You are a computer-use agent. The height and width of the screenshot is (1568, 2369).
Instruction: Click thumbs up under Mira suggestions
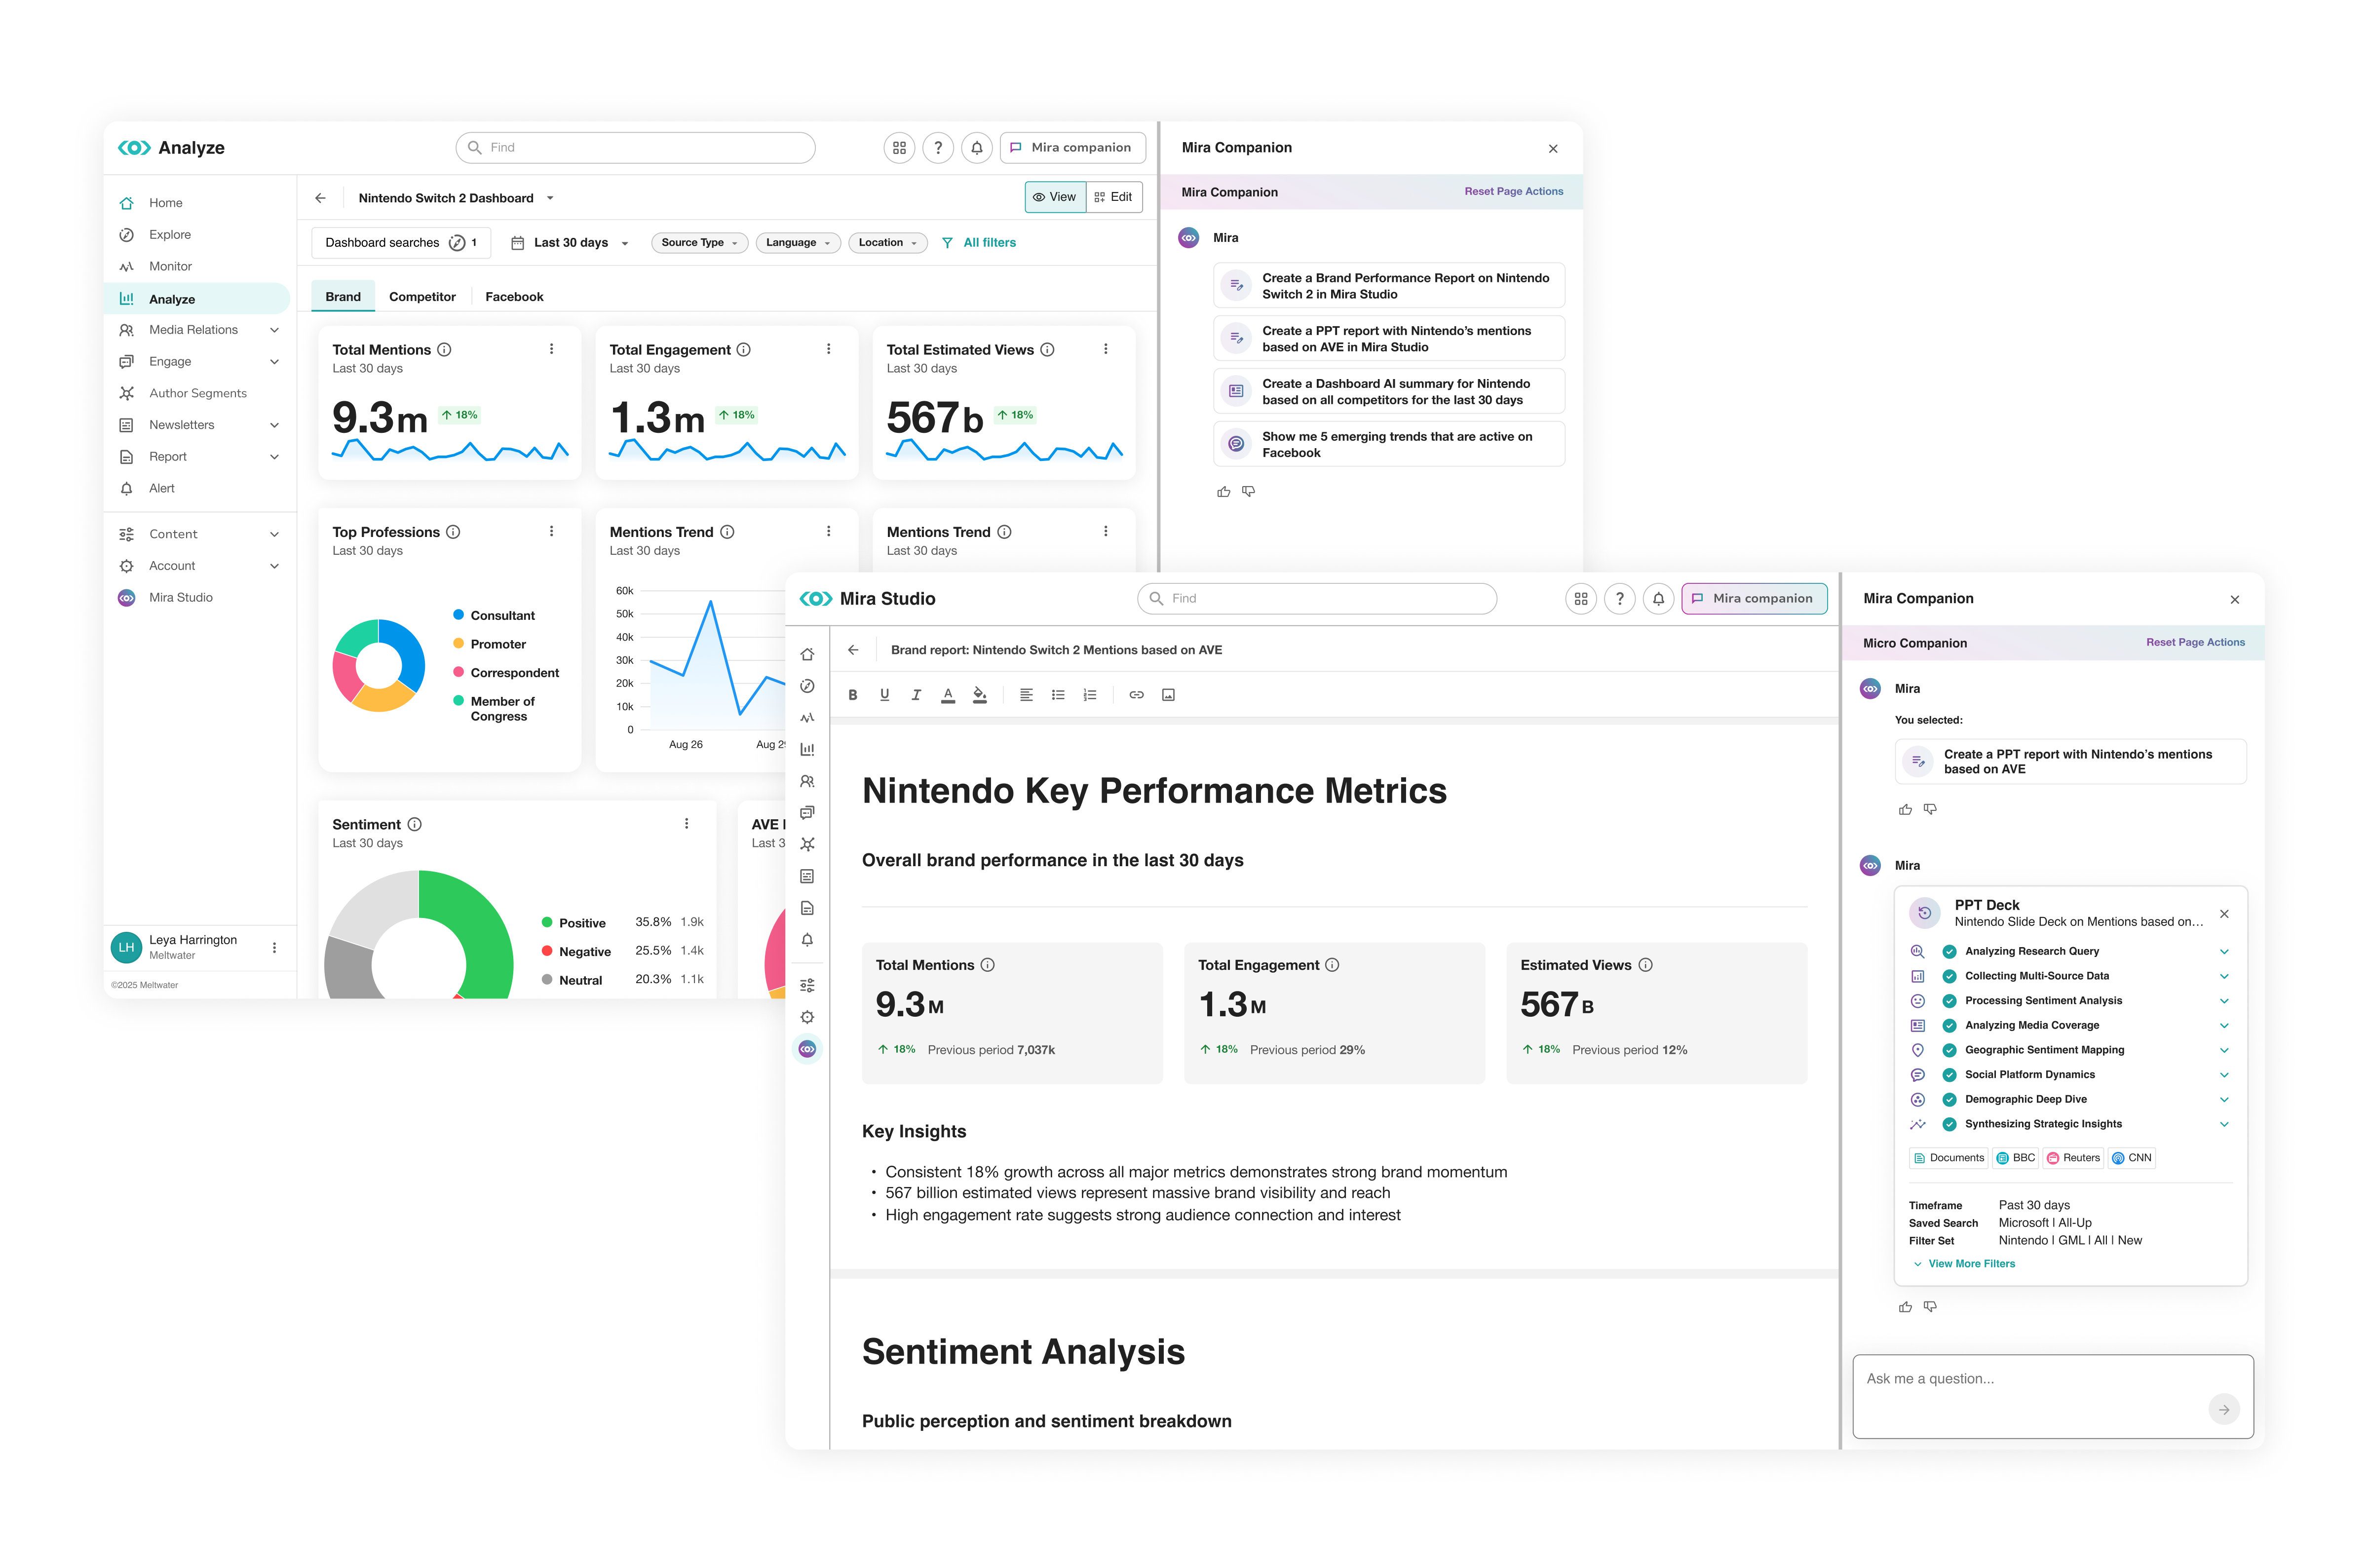pos(1223,492)
